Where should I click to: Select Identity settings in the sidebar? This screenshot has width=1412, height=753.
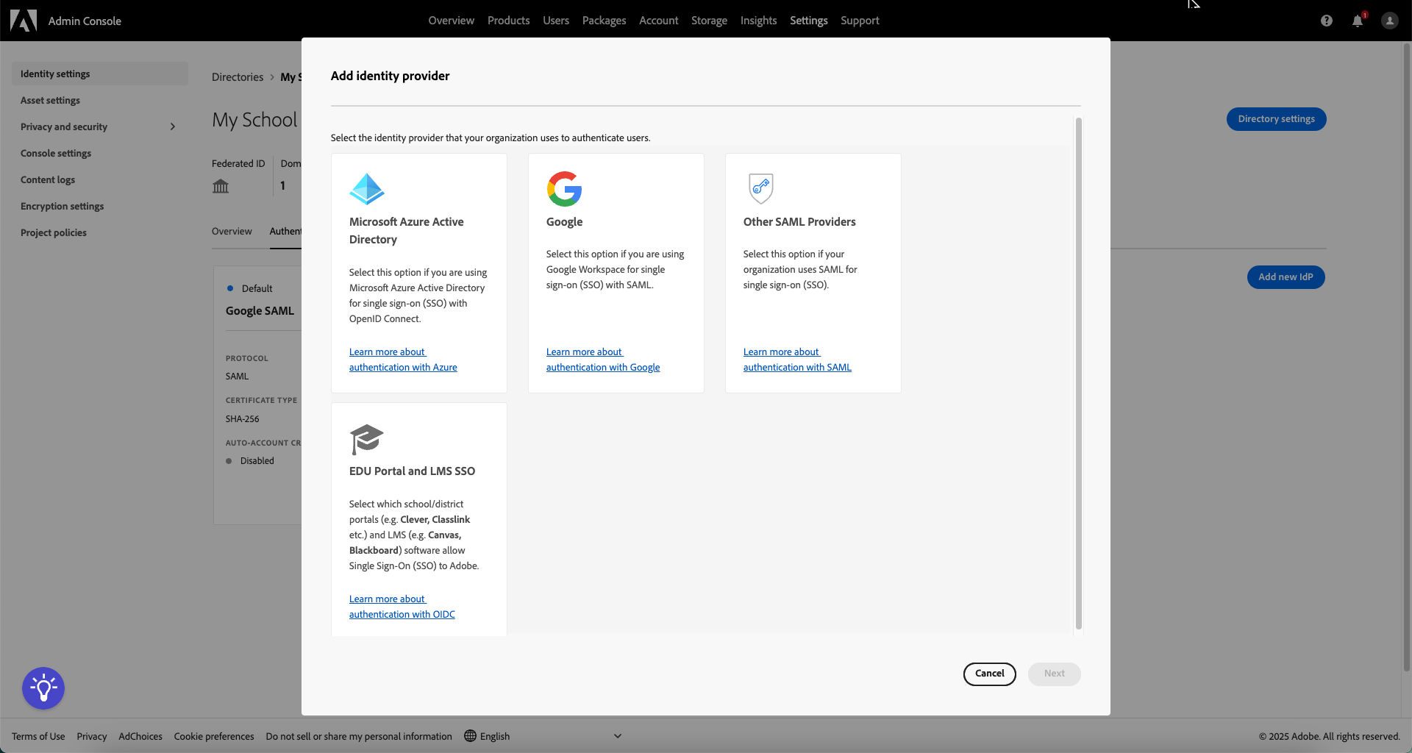click(x=100, y=74)
